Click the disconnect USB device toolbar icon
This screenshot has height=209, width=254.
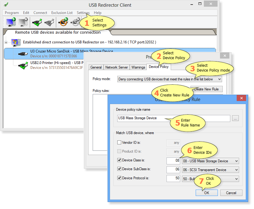pyautogui.click(x=49, y=22)
